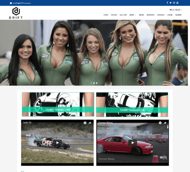Play the Drift TV video
Image resolution: width=190 pixels, height=172 pixels.
(58, 142)
